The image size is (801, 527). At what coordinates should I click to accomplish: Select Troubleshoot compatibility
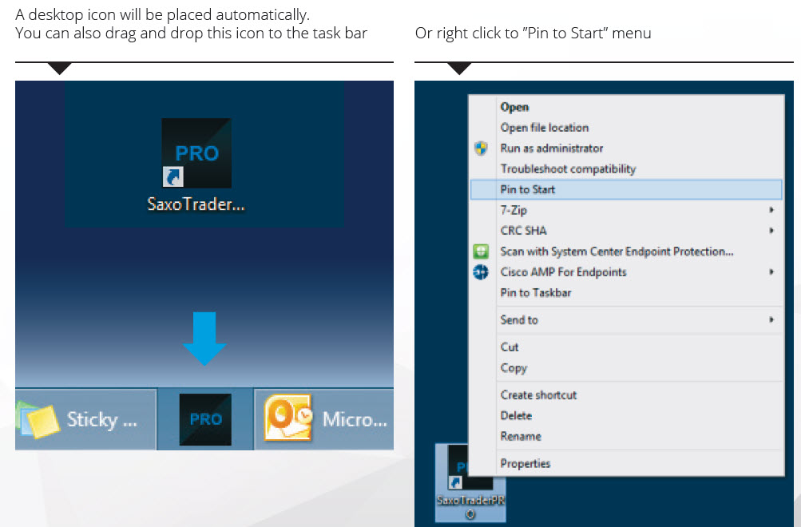(x=626, y=169)
